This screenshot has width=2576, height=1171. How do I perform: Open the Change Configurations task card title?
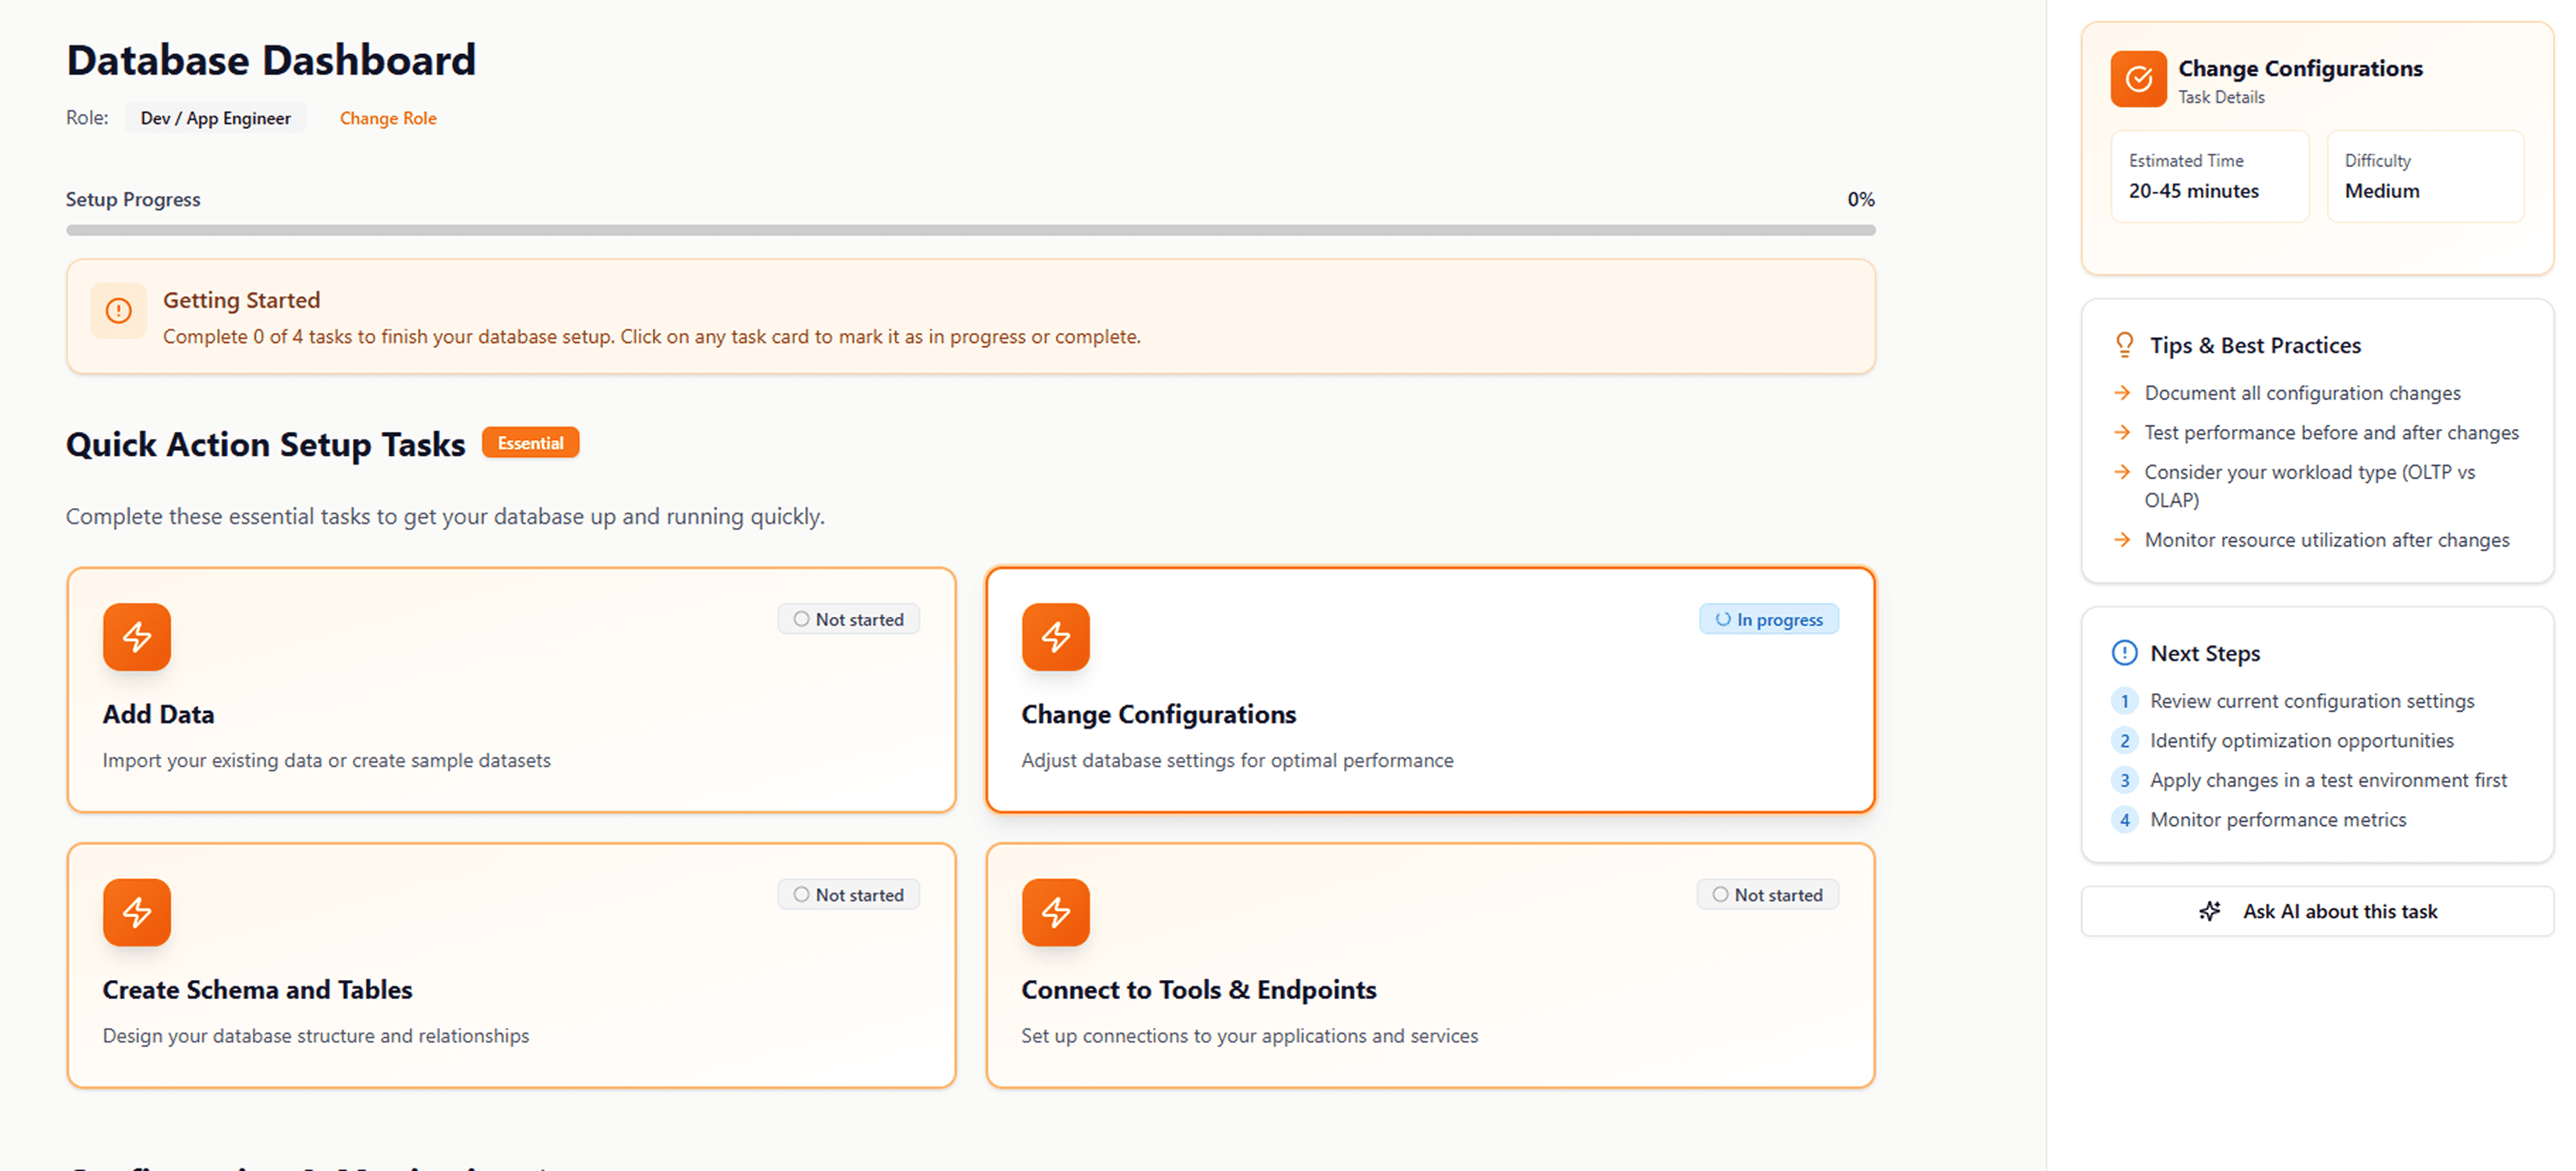(1158, 714)
